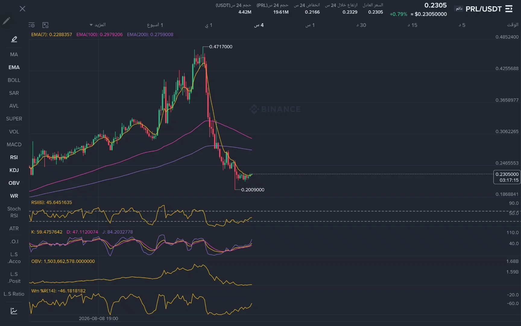Open the PRL/USDT pair selector
The image size is (521, 326).
pos(484,9)
